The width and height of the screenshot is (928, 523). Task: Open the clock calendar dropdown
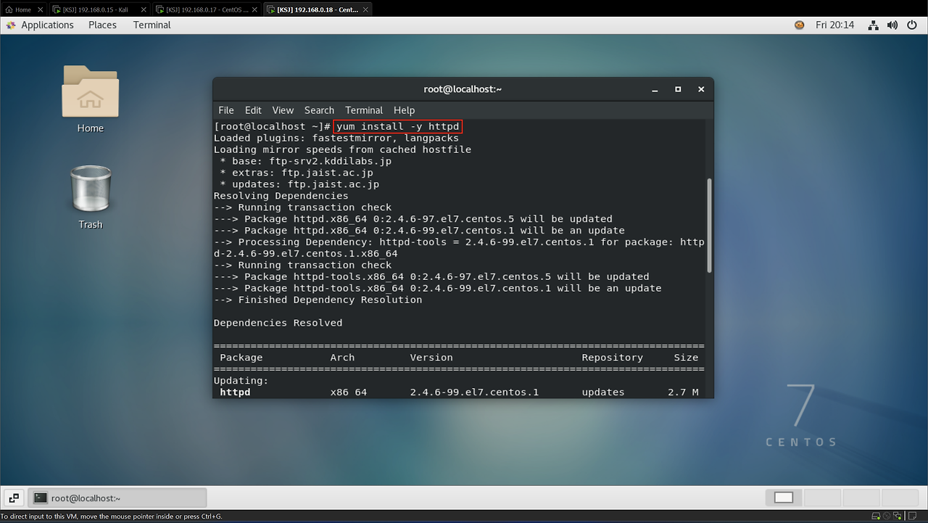point(834,25)
